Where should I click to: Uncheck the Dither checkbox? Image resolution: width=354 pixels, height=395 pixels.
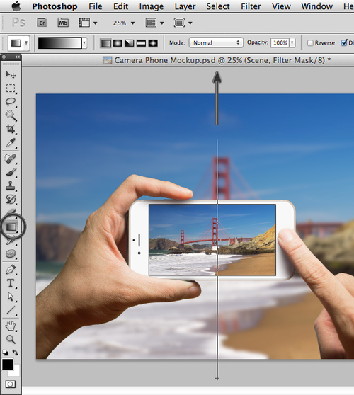(x=344, y=42)
